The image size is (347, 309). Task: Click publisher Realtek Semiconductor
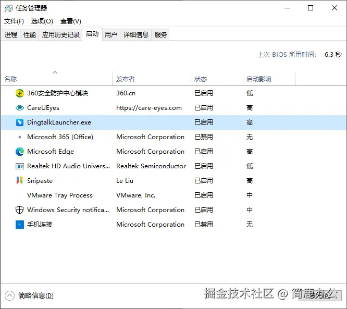click(151, 166)
